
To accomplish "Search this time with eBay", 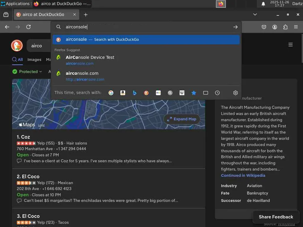I will (158, 93).
